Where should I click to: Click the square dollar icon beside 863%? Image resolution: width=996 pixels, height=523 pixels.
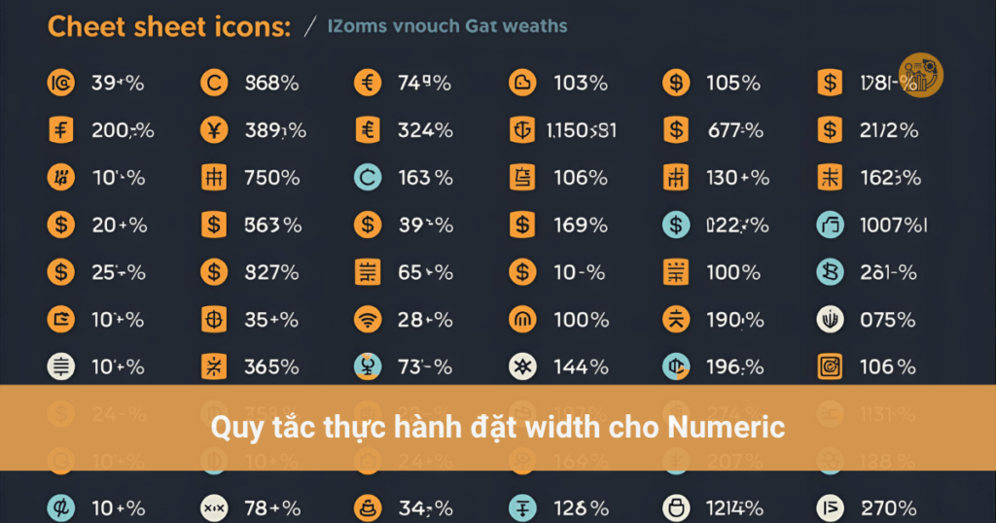[x=213, y=225]
